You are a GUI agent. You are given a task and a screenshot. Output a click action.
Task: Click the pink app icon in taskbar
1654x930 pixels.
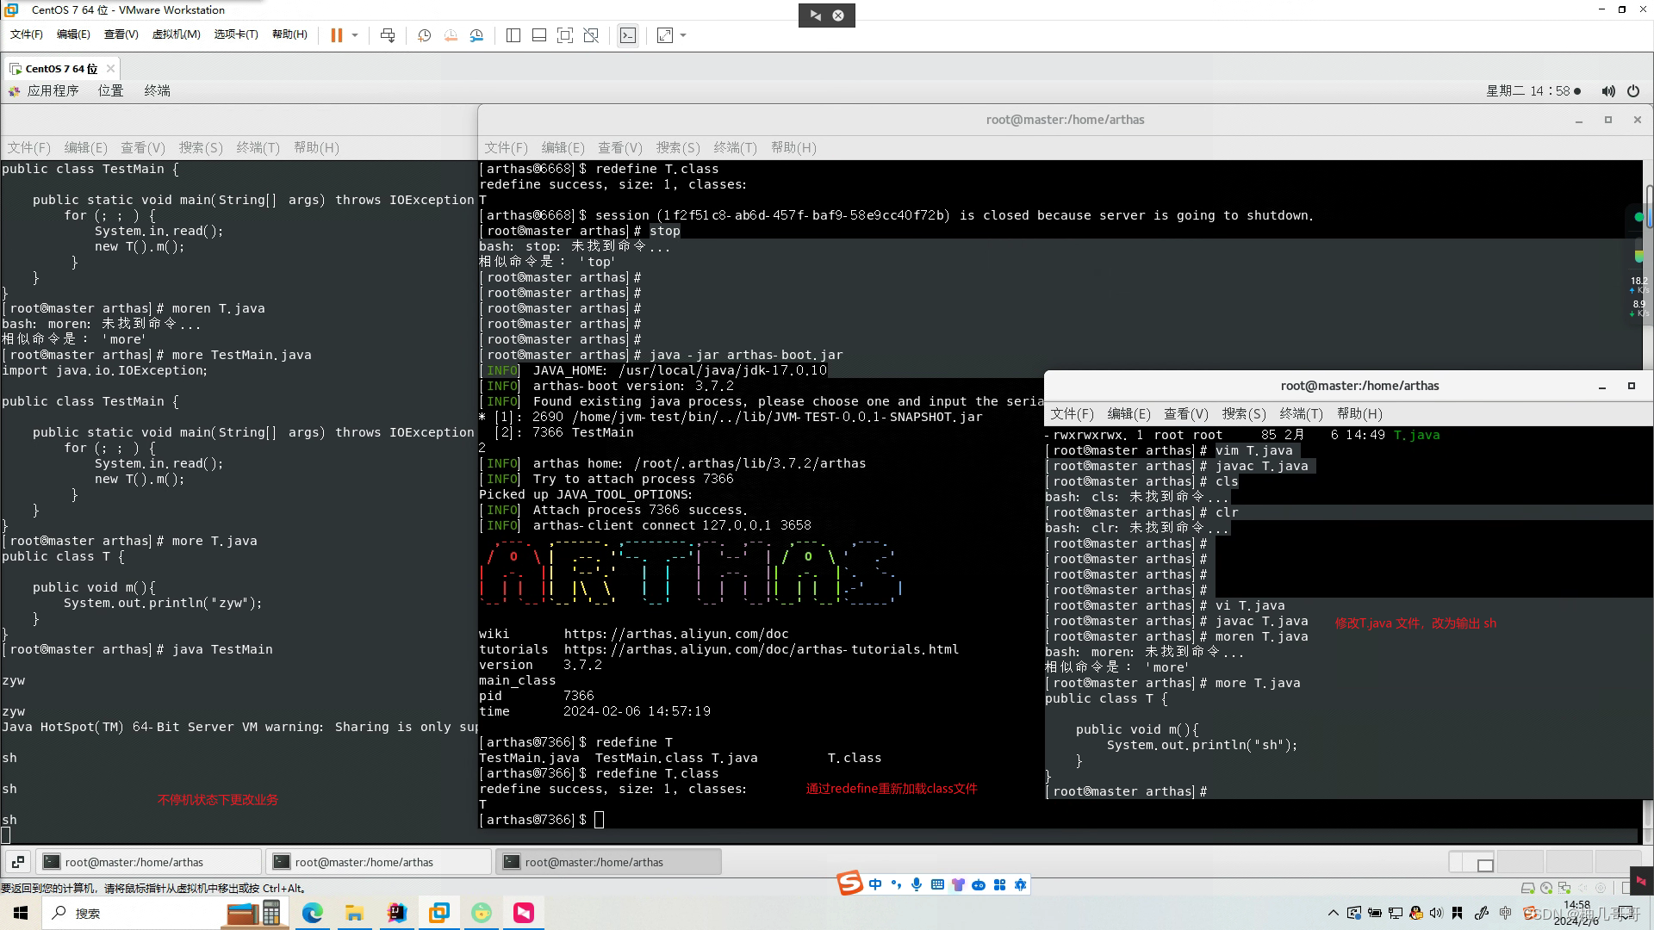tap(524, 913)
